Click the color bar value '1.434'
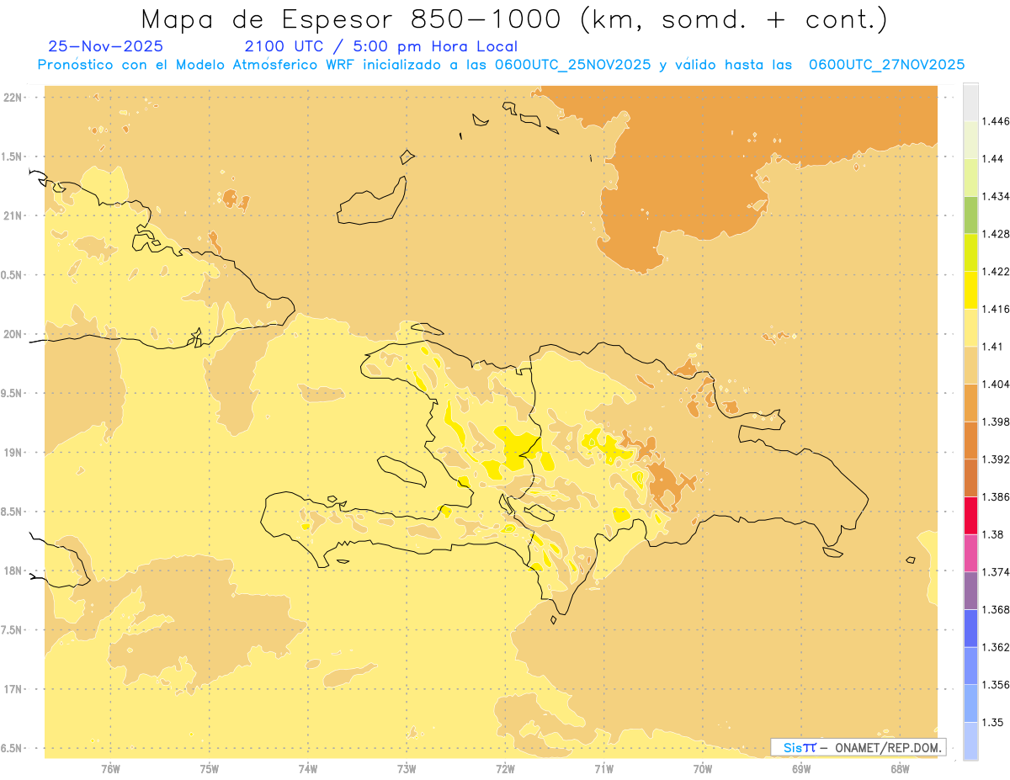 [997, 196]
